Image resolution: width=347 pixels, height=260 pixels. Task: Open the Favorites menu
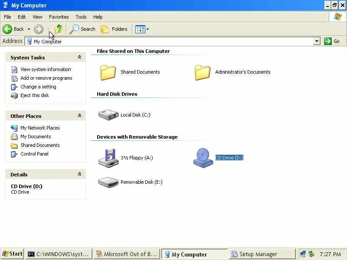pos(59,17)
